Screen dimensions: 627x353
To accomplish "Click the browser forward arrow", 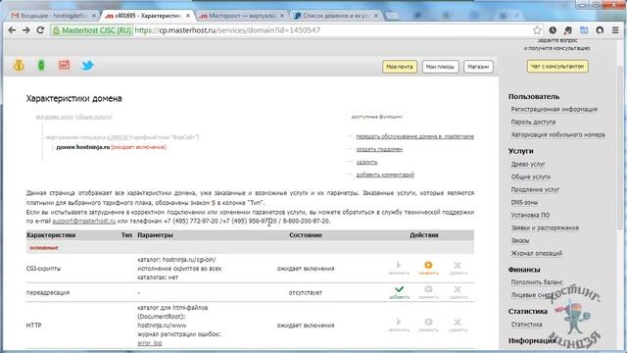I will [26, 30].
